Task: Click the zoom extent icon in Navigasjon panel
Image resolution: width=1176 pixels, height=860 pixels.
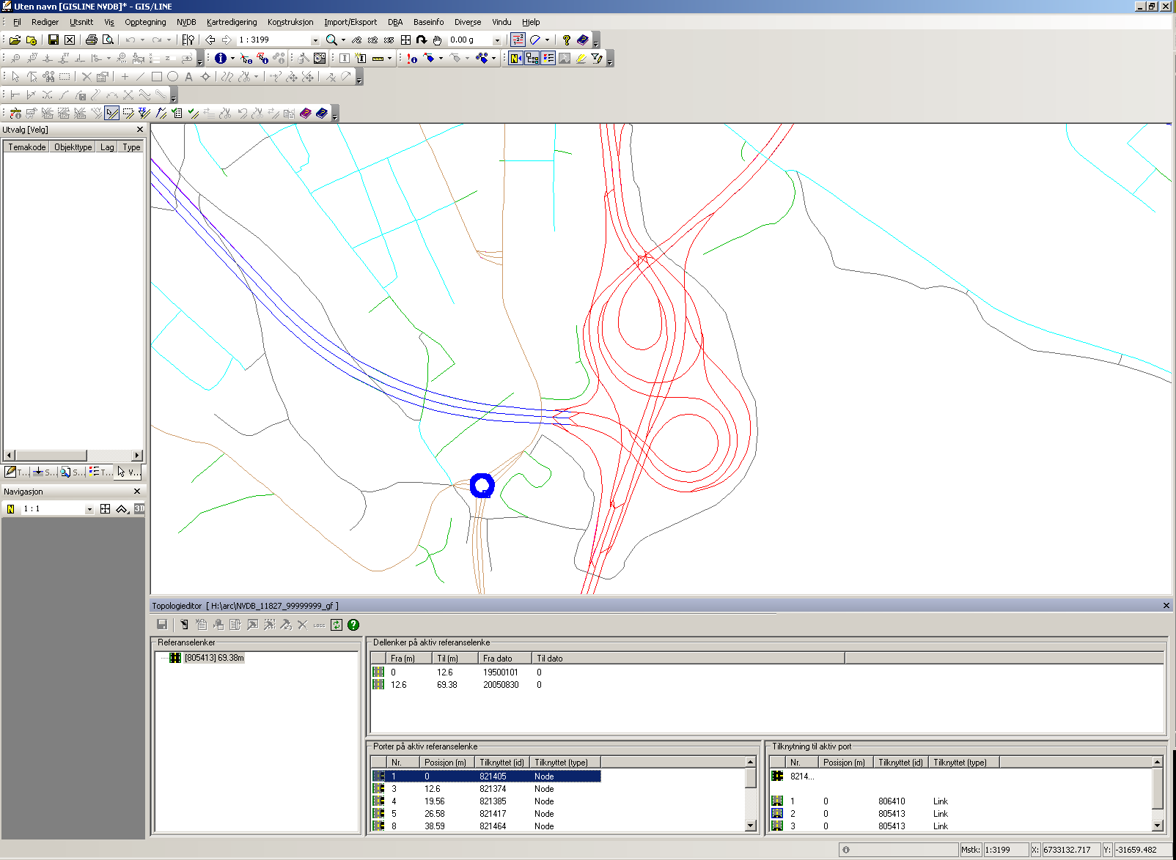Action: click(x=106, y=508)
